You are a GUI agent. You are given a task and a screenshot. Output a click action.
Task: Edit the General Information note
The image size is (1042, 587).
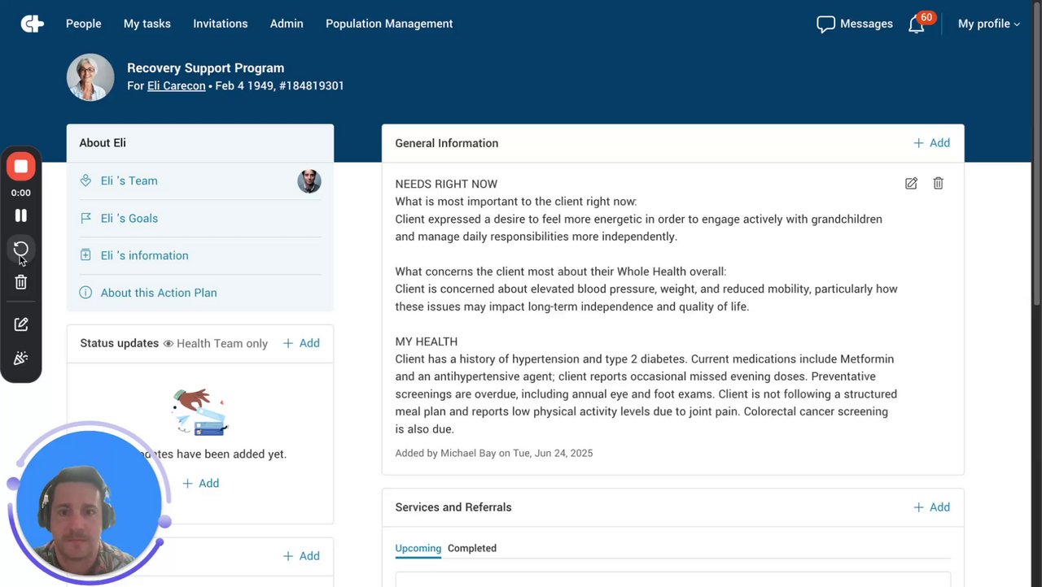tap(911, 184)
